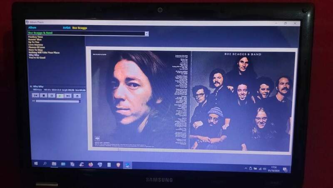Start playback with the green play button
The width and height of the screenshot is (333, 188).
[x=60, y=96]
